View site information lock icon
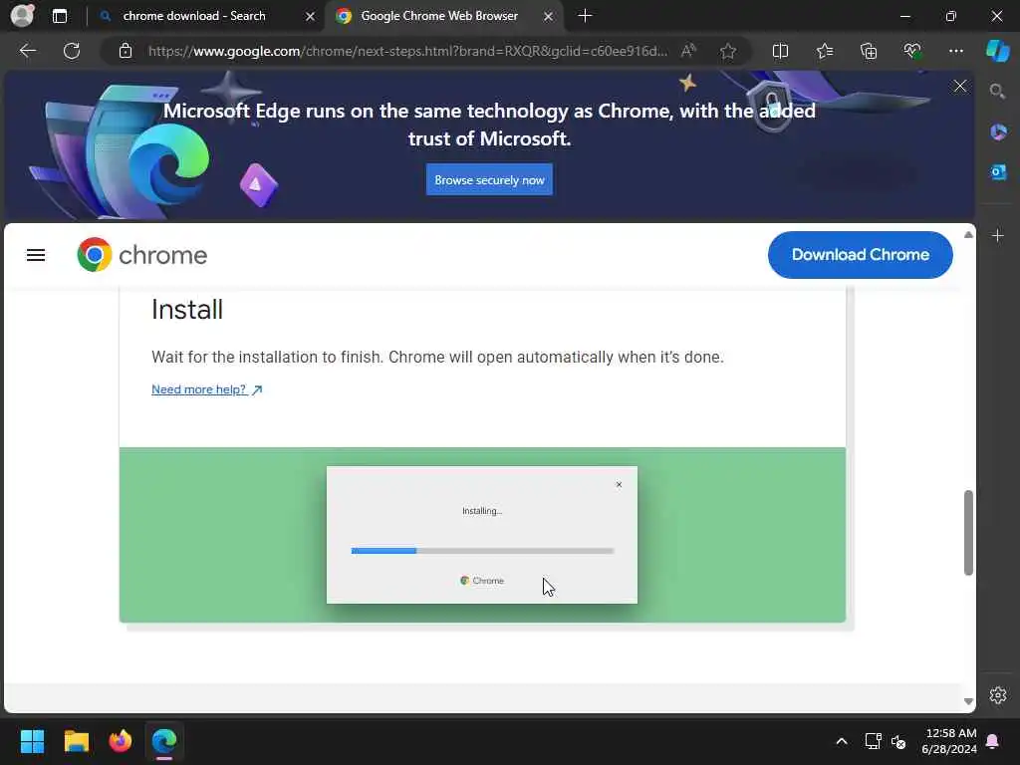The height and width of the screenshot is (765, 1020). click(x=126, y=51)
